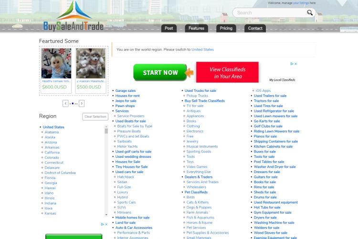Open Pet Classifieds category
Screen dimensions: 358x239
click(196, 192)
